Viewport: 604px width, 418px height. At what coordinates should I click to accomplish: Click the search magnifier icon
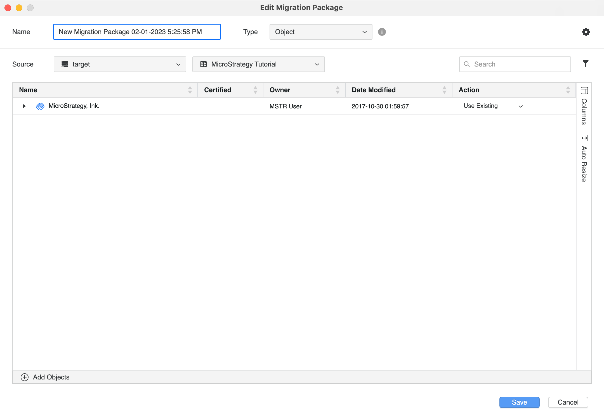pos(467,64)
